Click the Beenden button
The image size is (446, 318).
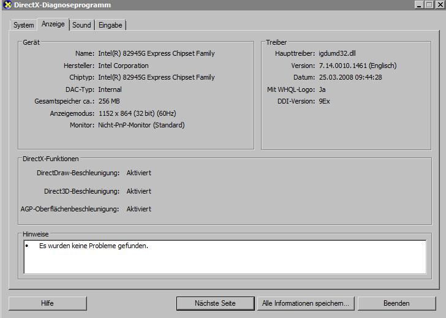(396, 303)
